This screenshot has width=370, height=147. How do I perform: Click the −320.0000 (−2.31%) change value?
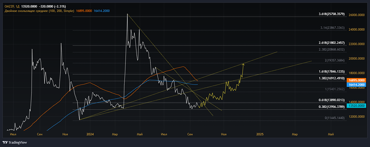[53, 7]
